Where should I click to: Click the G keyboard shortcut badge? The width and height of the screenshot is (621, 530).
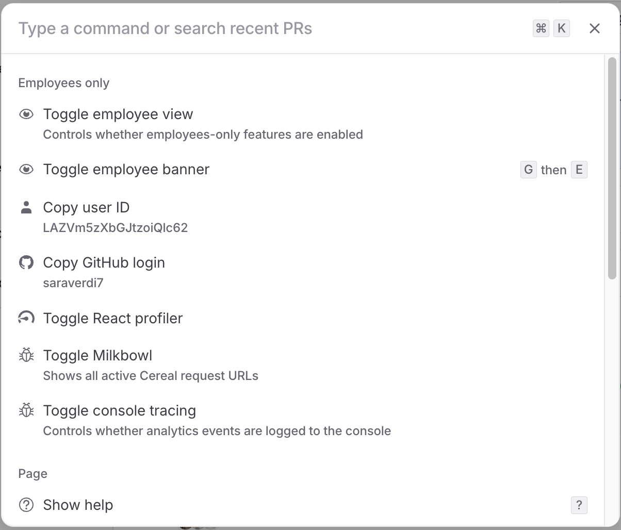pos(528,169)
